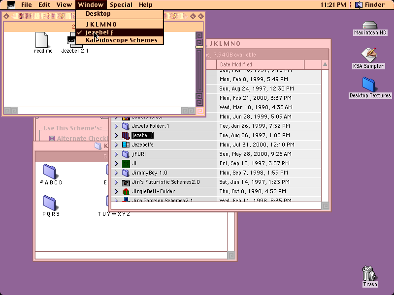
Task: Select the JimmyBoy 1.0 folder icon
Action: tap(126, 173)
